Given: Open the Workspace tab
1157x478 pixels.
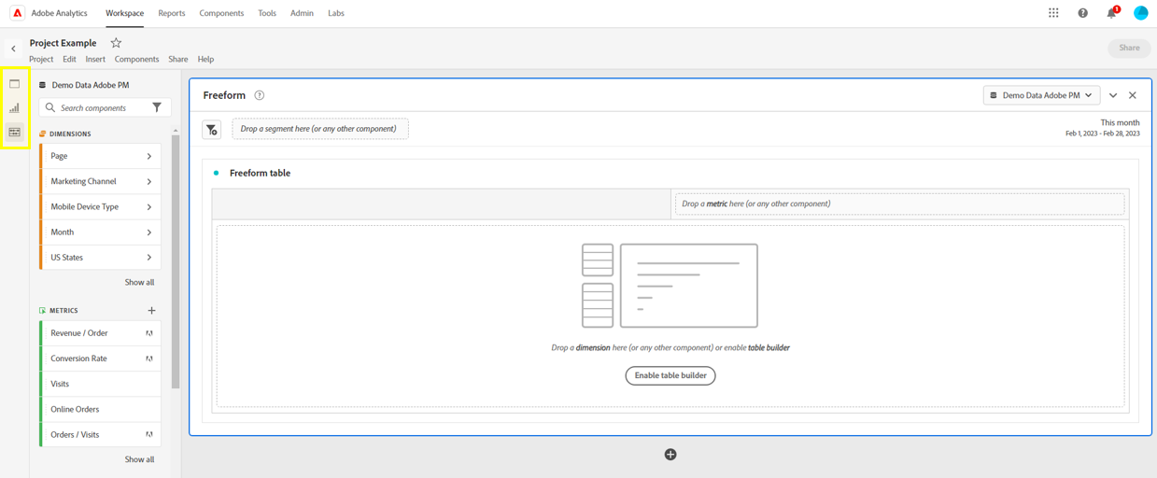Looking at the screenshot, I should [124, 13].
